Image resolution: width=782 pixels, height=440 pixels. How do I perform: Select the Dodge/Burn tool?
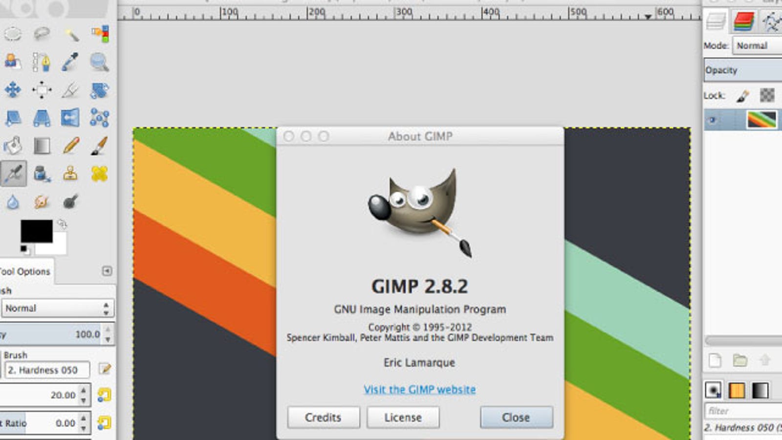click(x=71, y=202)
